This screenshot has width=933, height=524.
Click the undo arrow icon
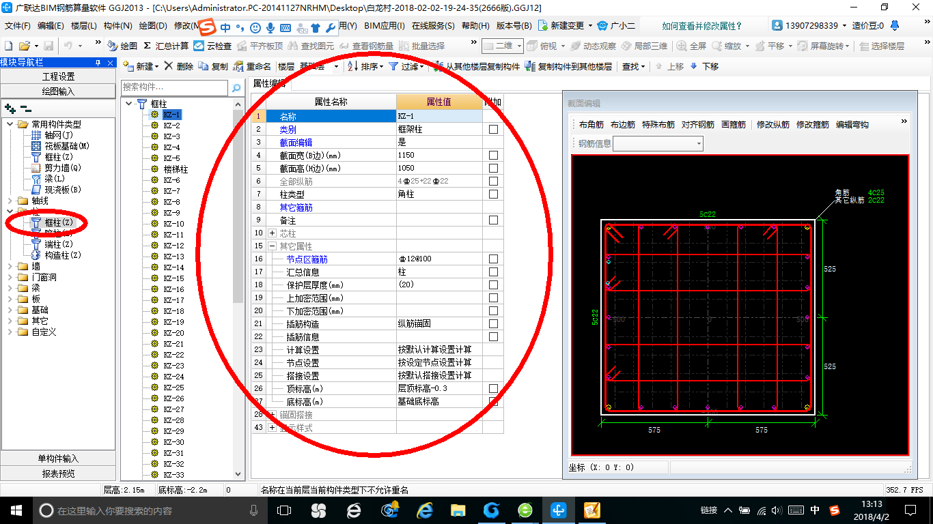tap(68, 46)
